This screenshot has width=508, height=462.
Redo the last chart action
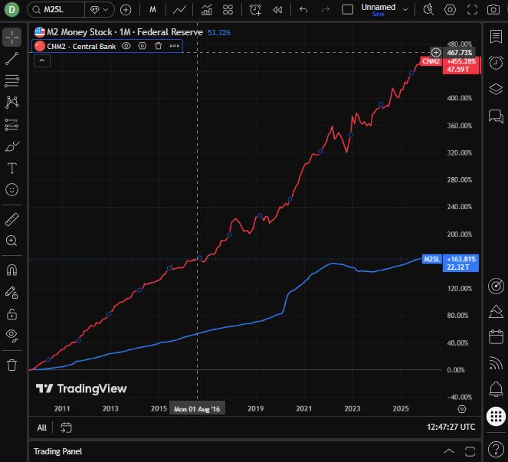pyautogui.click(x=326, y=10)
